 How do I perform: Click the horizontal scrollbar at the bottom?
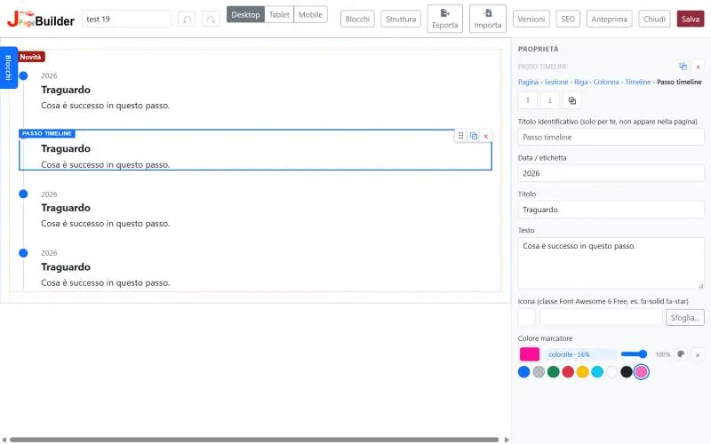pyautogui.click(x=254, y=440)
